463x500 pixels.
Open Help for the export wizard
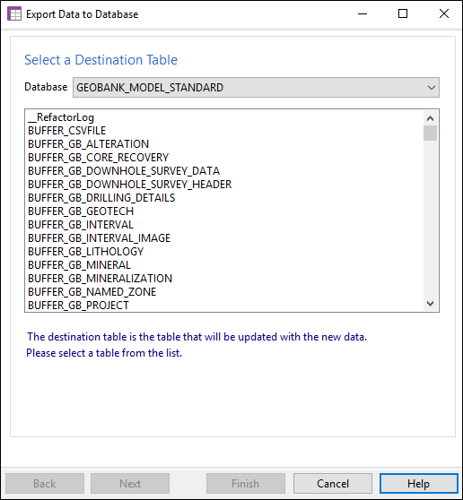[x=419, y=483]
